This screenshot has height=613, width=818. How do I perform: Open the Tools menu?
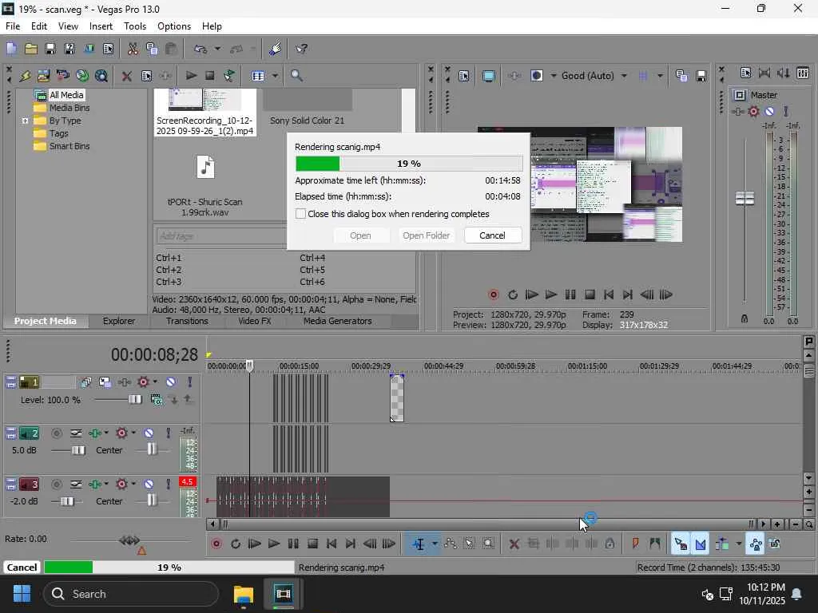coord(134,26)
